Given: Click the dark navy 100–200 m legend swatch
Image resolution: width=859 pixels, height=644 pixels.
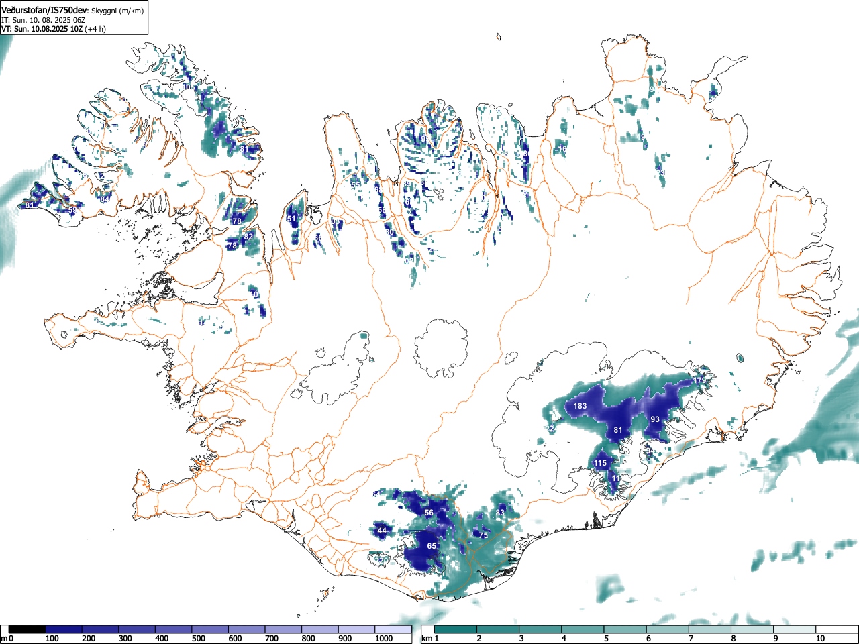Looking at the screenshot, I should (64, 629).
